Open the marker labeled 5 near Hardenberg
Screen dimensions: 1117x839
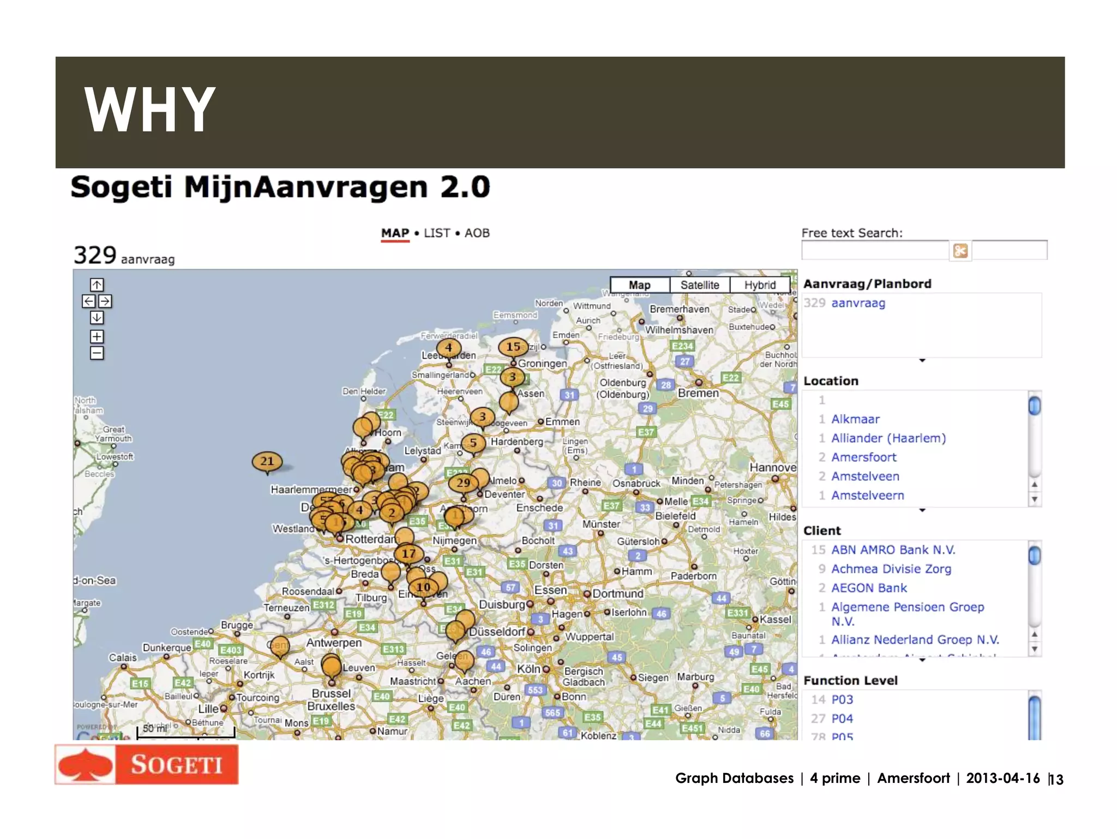[x=473, y=444]
